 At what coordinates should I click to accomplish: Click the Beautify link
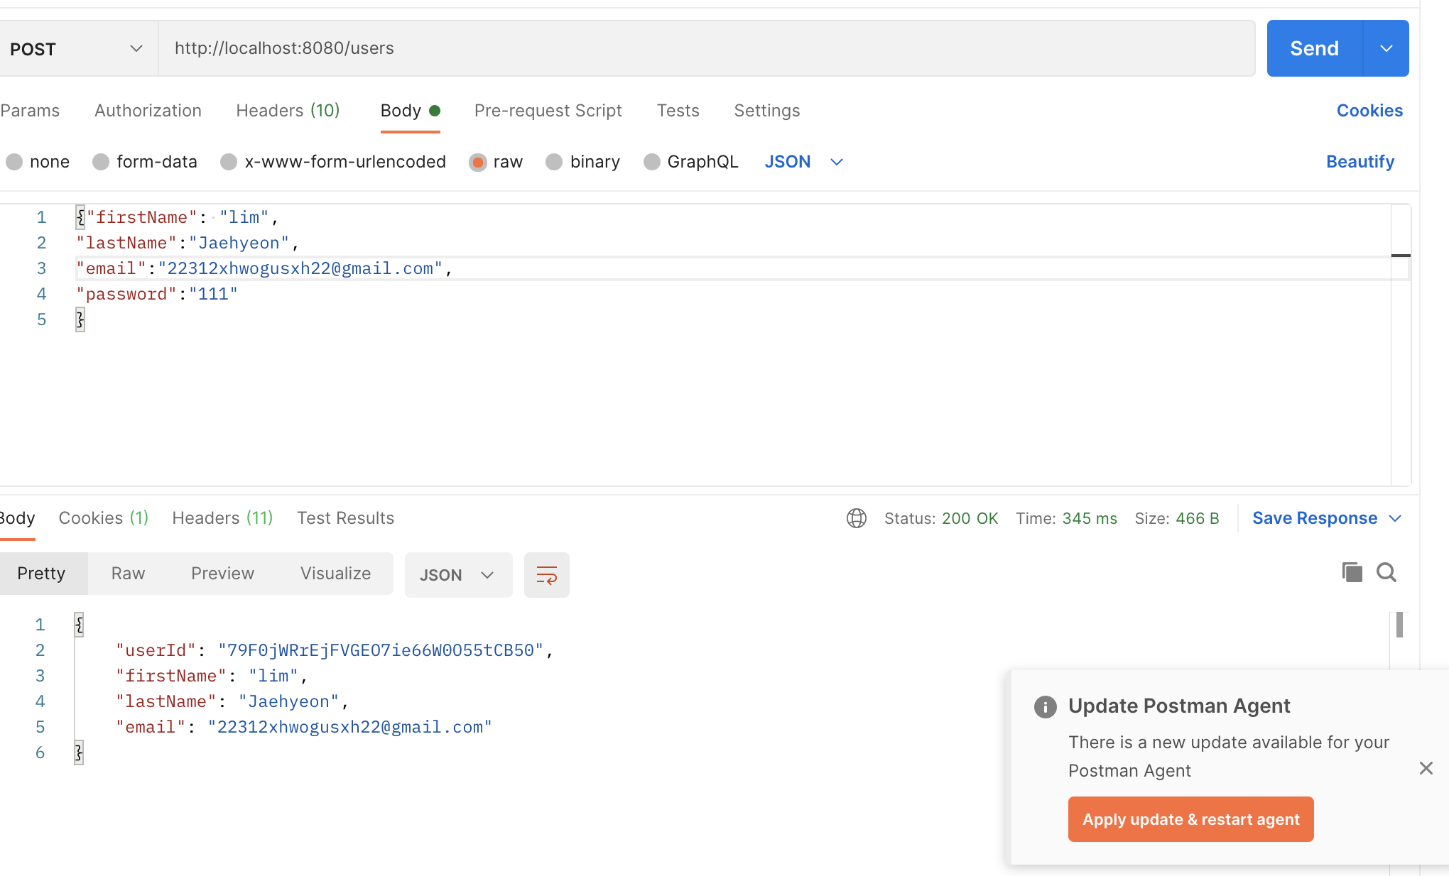(x=1360, y=162)
